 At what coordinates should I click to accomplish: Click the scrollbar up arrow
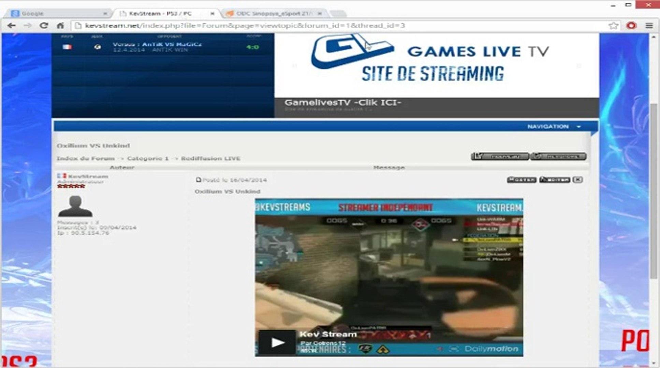tap(654, 37)
